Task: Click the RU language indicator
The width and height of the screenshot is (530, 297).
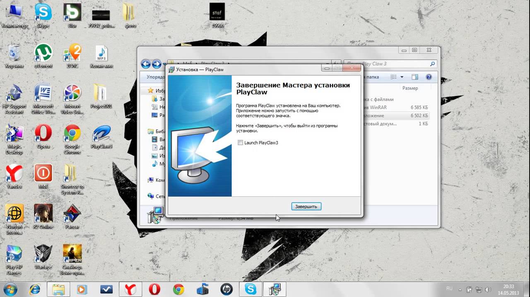Action: tap(449, 288)
